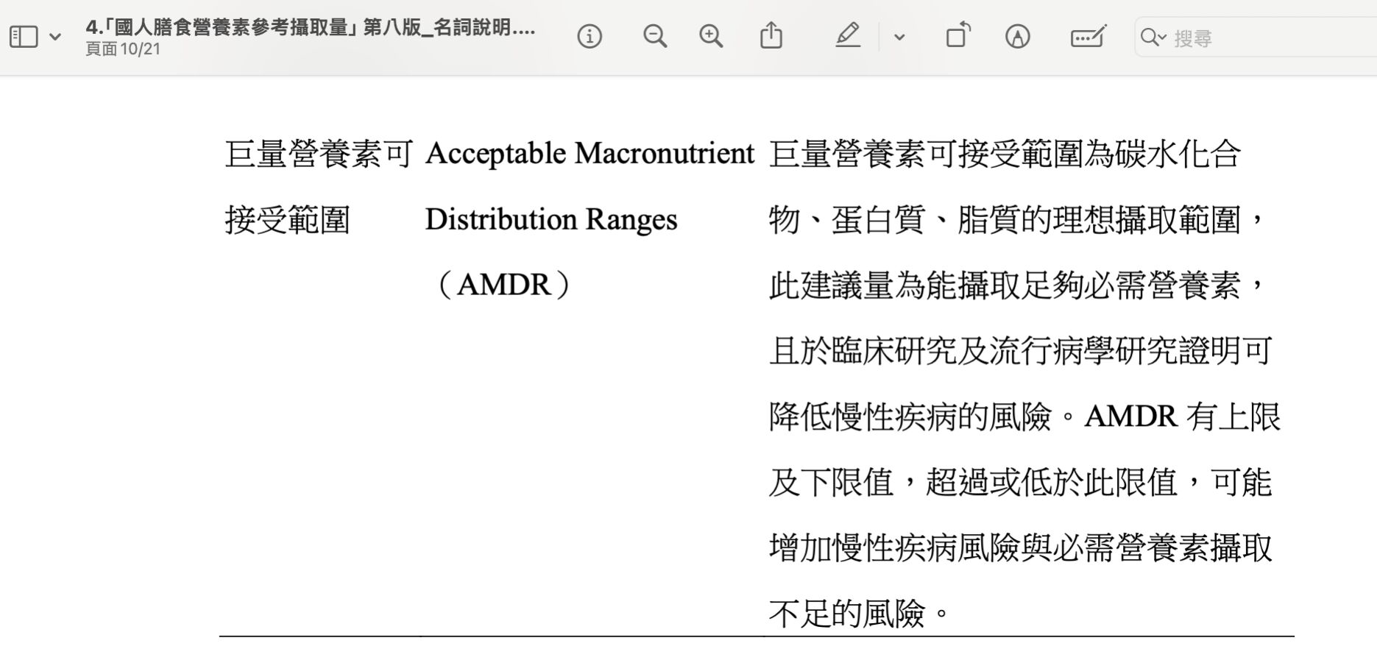Click the page indicator 頁面 10/21
This screenshot has width=1377, height=660.
click(123, 49)
